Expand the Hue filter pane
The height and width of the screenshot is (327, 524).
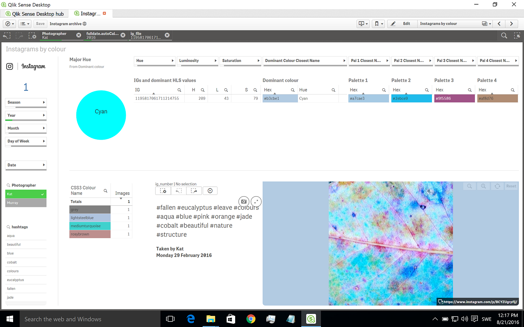[x=155, y=61]
